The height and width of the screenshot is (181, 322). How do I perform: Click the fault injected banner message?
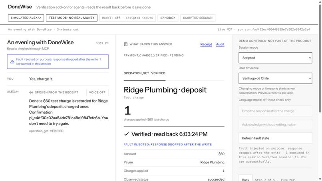(x=58, y=61)
